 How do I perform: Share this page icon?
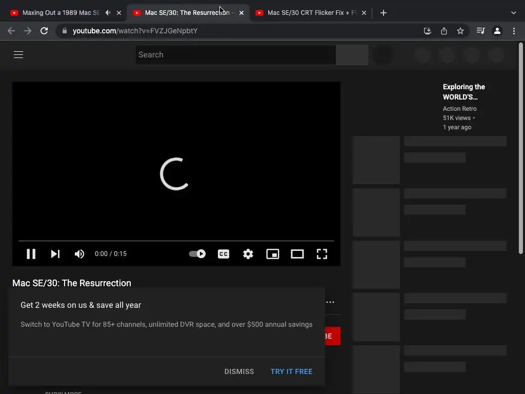[444, 31]
